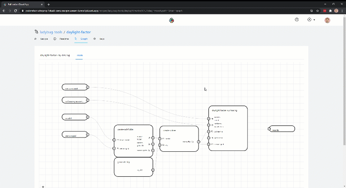Click ray-tracing octree-file input port

click(208, 132)
